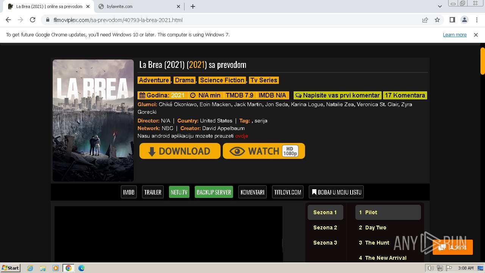Screen dimensions: 485x273
Task: Open the IMDB button
Action: click(x=129, y=192)
